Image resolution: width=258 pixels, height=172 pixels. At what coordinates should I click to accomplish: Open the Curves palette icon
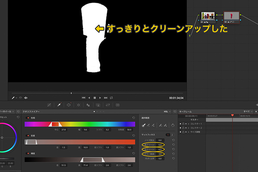click(49, 105)
